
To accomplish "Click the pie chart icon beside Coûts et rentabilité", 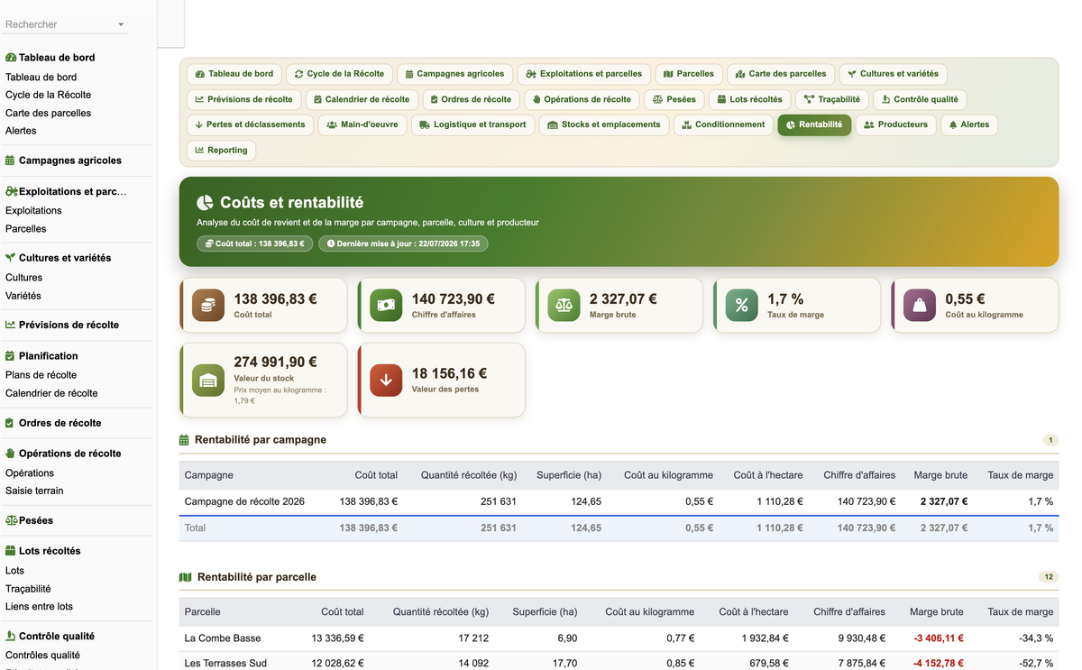I will (205, 203).
